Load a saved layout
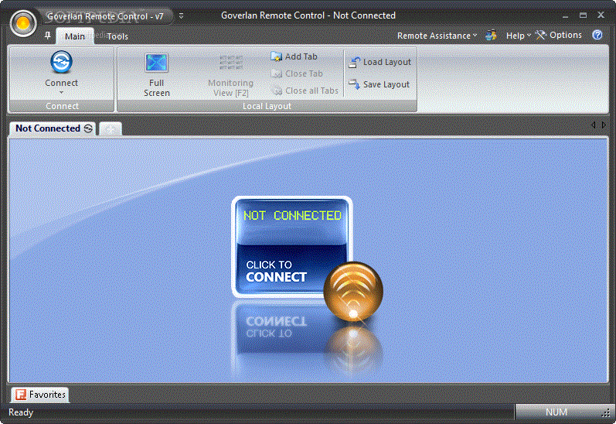Screen dimensions: 616x424 380,62
